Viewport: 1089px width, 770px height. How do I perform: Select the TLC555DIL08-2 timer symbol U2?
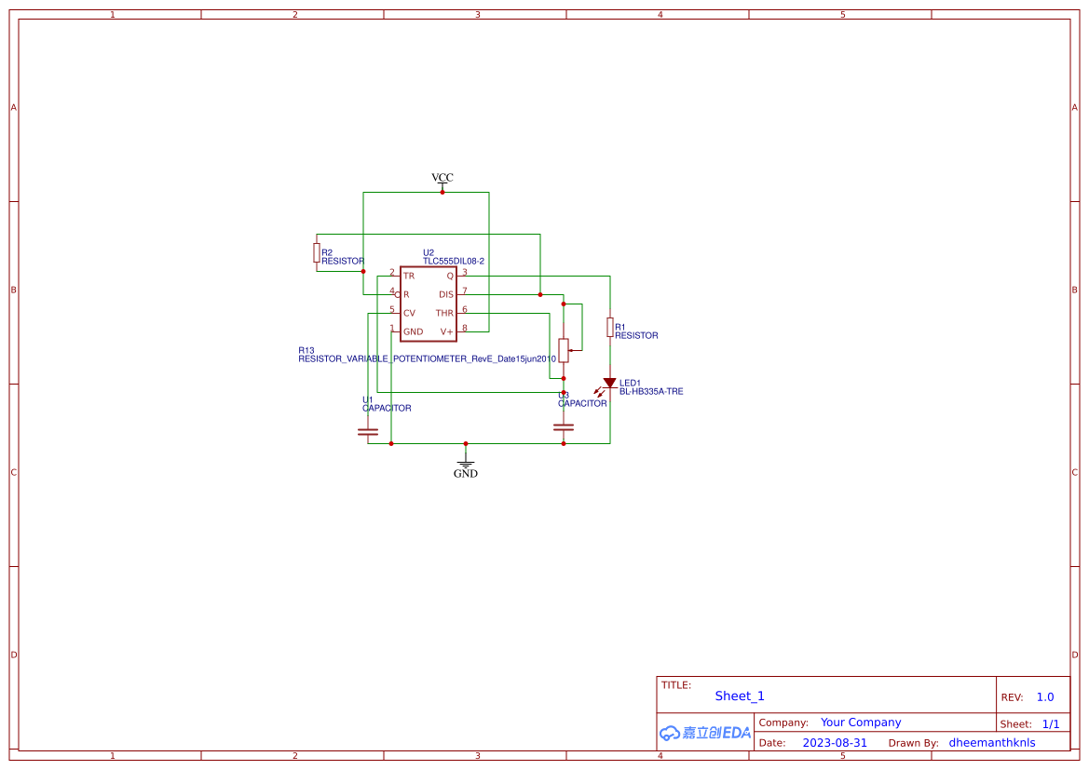click(x=429, y=303)
